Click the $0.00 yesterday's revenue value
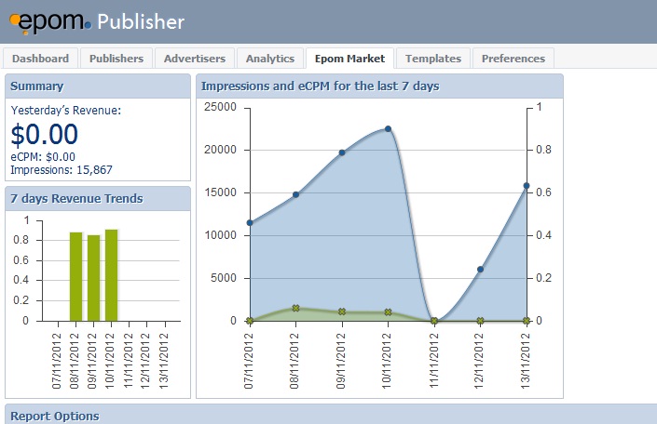 45,135
